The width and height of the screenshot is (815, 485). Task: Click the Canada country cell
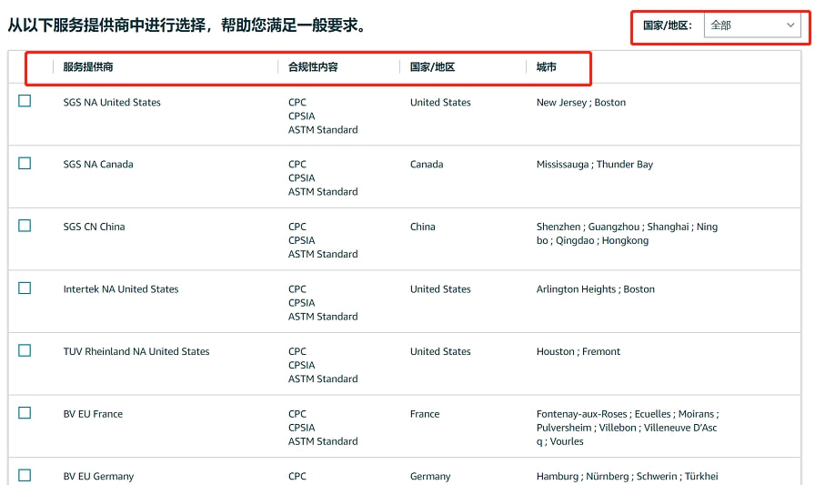pyautogui.click(x=427, y=165)
